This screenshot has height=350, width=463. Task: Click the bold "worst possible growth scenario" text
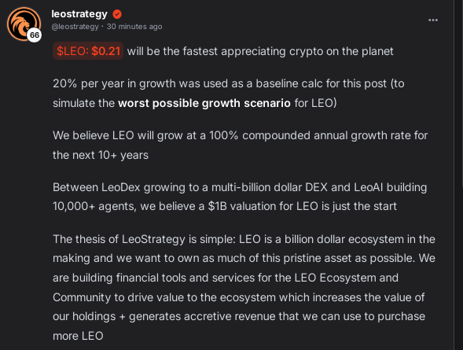(x=204, y=103)
